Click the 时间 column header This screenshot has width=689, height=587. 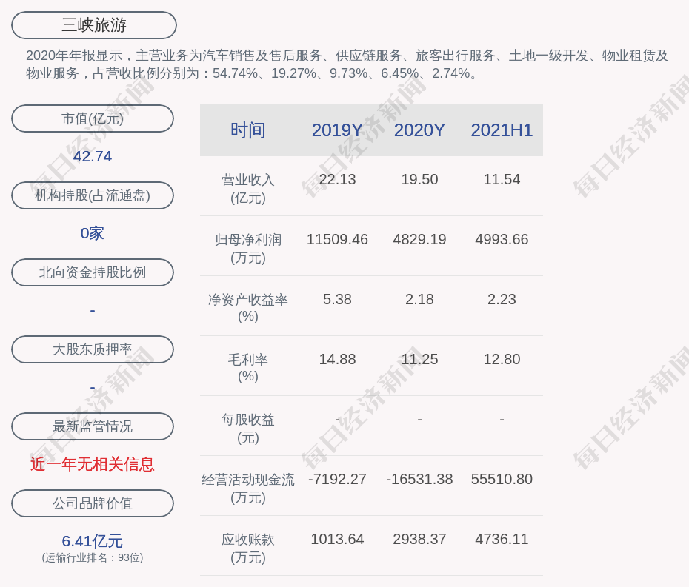tap(248, 130)
